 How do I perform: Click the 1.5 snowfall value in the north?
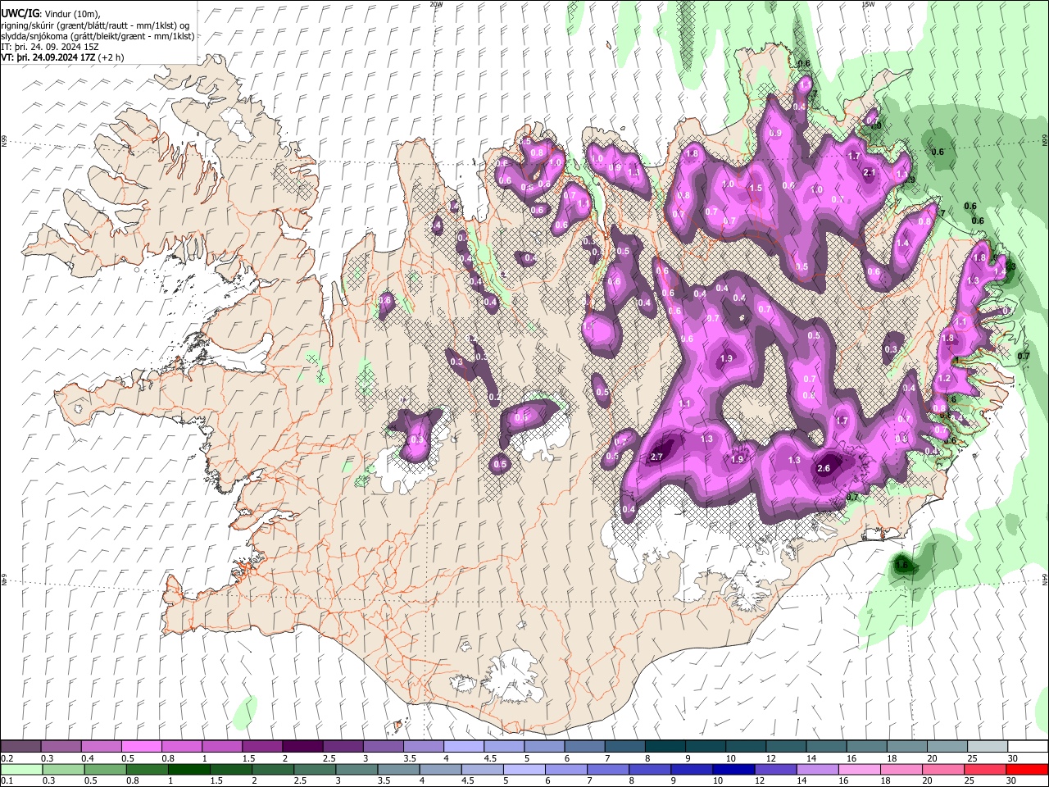pos(756,188)
